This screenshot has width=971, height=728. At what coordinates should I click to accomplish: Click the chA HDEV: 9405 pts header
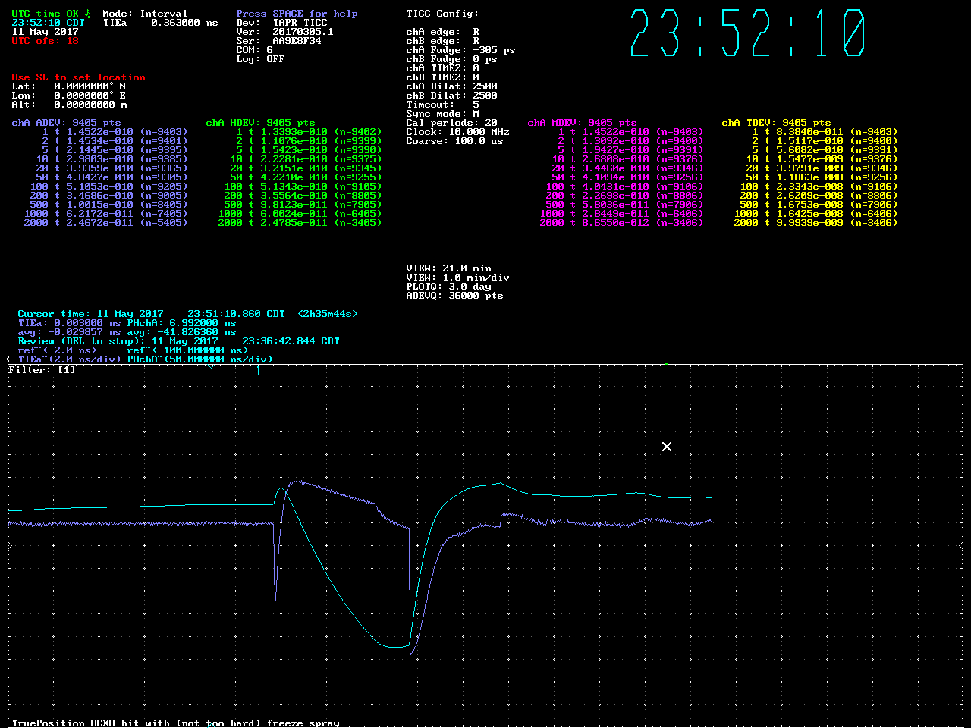pos(260,123)
